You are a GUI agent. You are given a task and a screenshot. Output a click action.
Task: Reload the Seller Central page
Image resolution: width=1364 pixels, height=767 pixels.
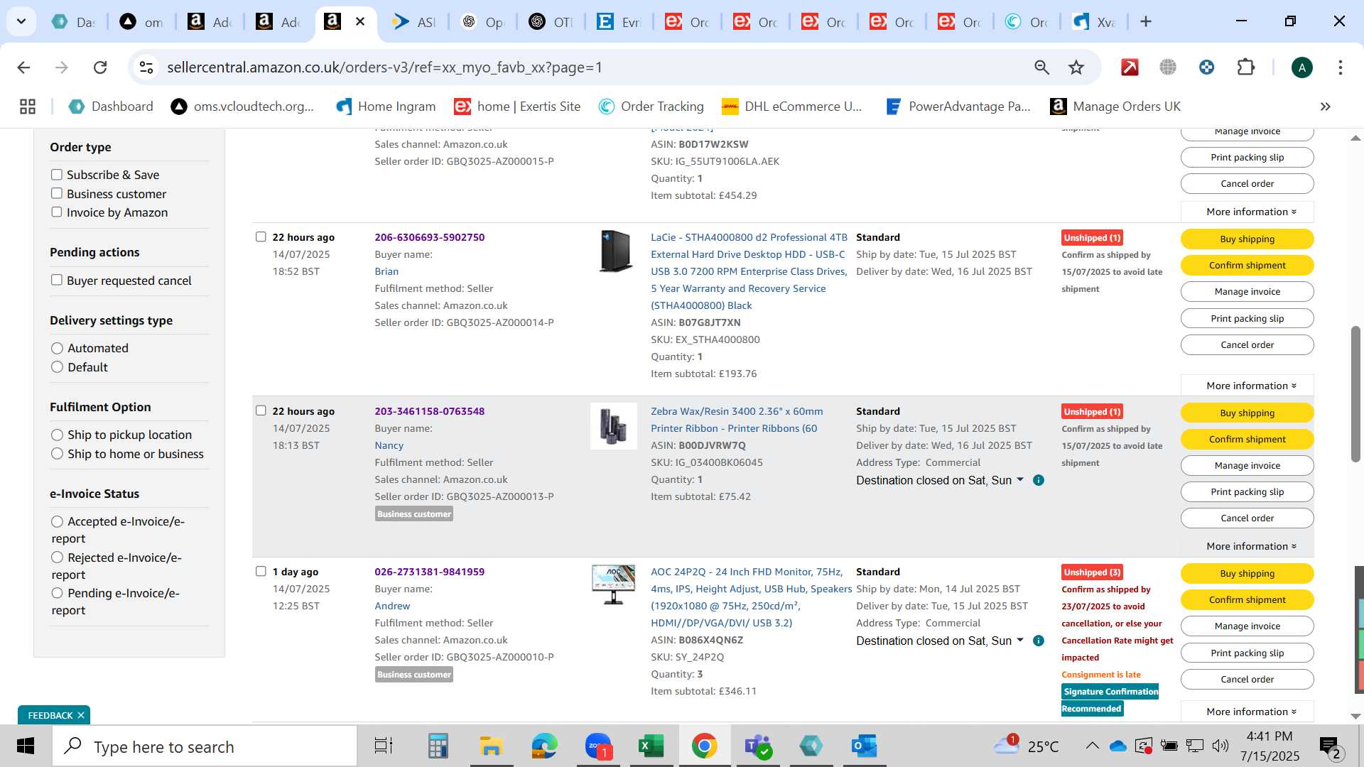point(100,67)
